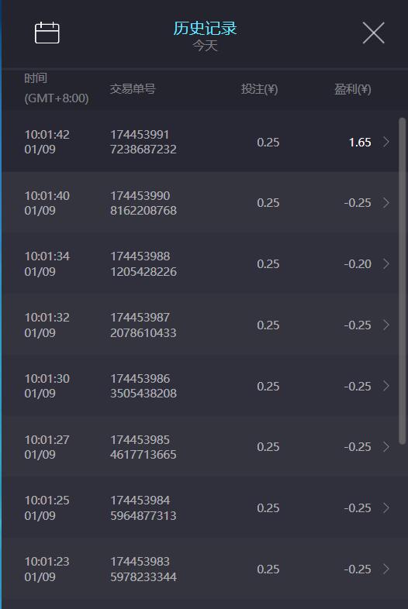Screen dimensions: 408x609
Task: Select transaction number 1744539917238687232
Action: click(143, 142)
